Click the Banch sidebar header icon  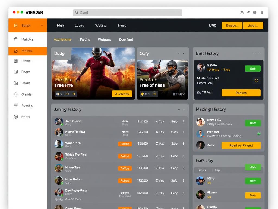16,25
